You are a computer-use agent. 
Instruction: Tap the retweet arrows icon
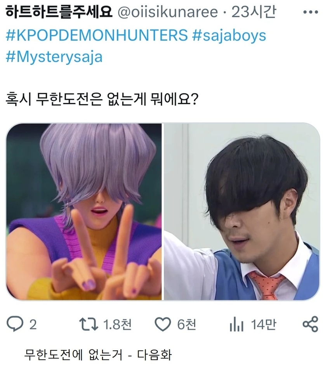[89, 324]
